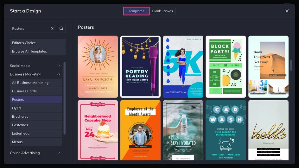Click the templates grid scrollbar thumb

291,65
